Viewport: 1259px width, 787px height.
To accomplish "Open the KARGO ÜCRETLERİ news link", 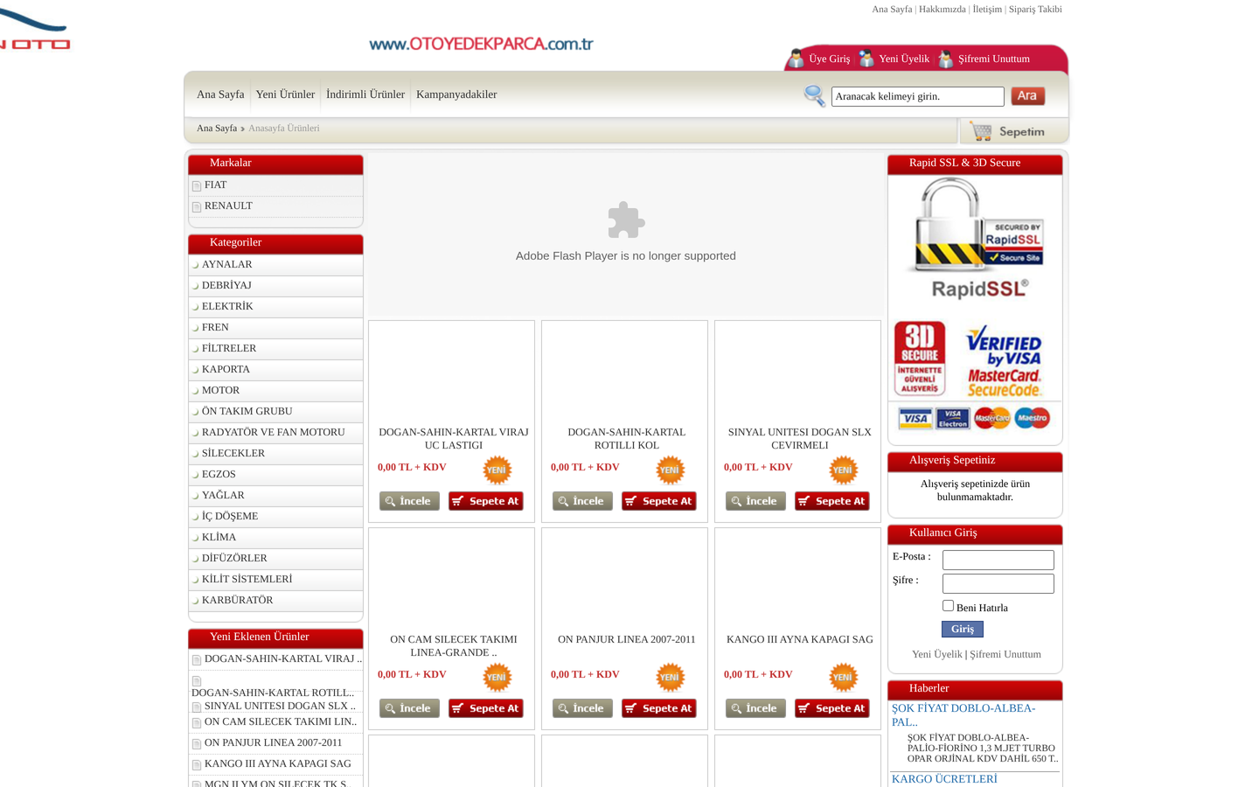I will point(944,779).
